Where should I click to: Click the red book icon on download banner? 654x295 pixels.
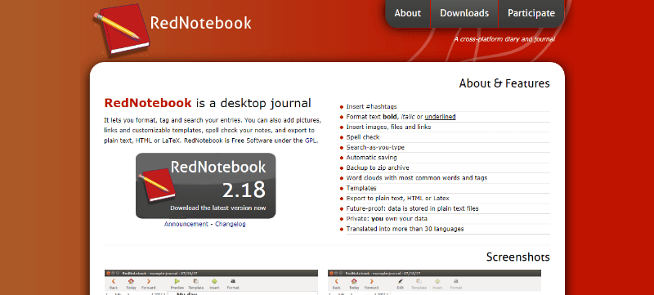coord(157,185)
